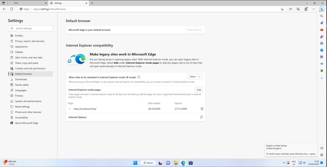The image size is (327, 167).
Task: Go back with the back arrow
Action: point(4,9)
